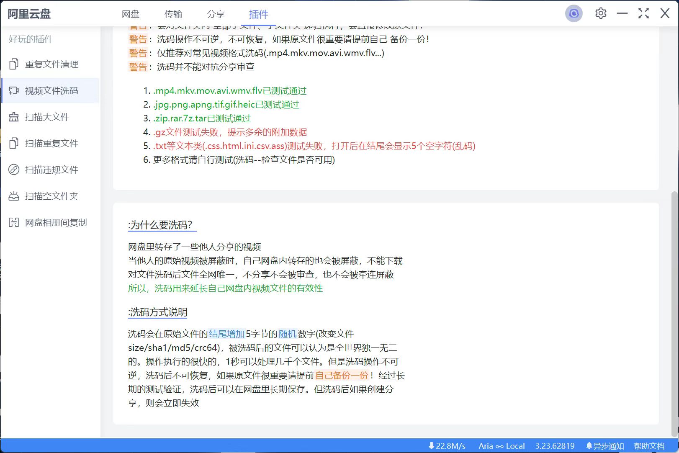
Task: Open 扫描违规文件 plugin entry
Action: 50,170
